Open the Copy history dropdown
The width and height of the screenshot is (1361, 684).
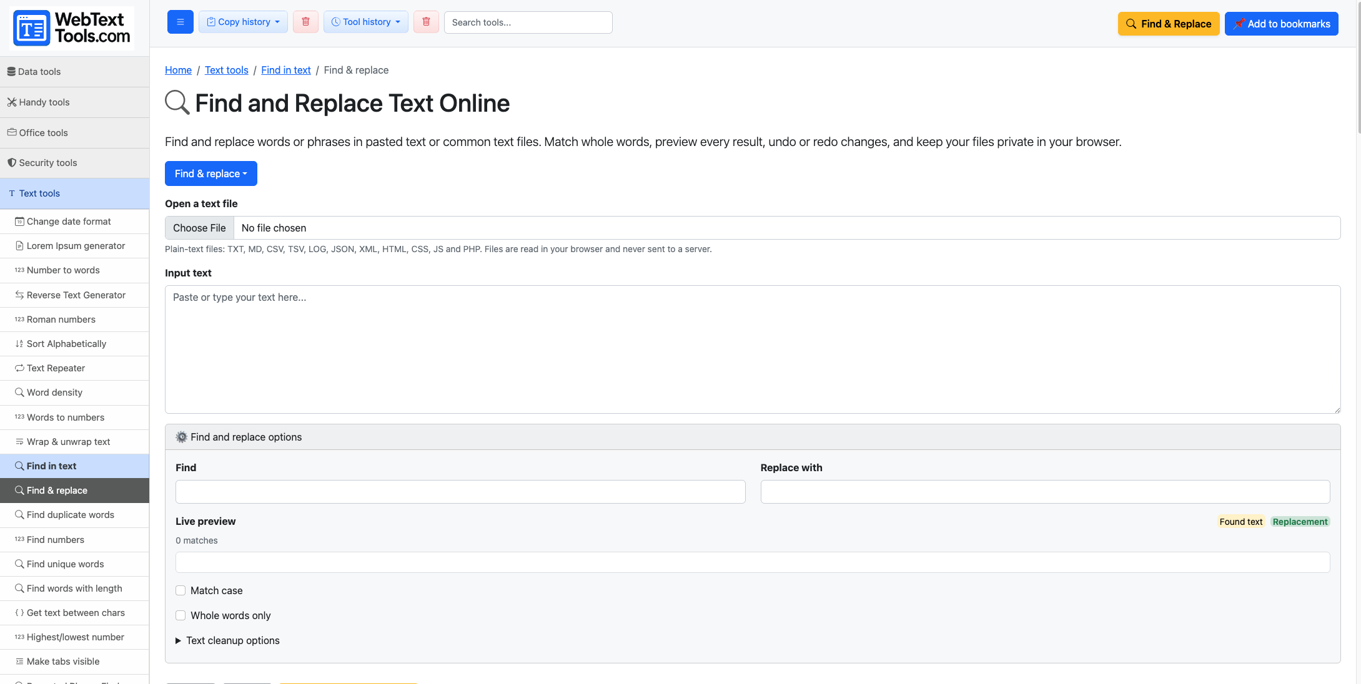[244, 22]
